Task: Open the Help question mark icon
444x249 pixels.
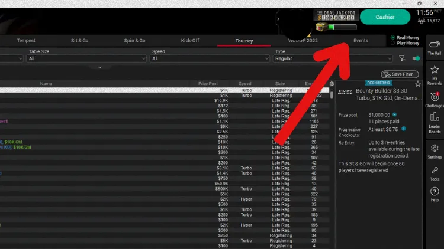Action: click(x=434, y=194)
